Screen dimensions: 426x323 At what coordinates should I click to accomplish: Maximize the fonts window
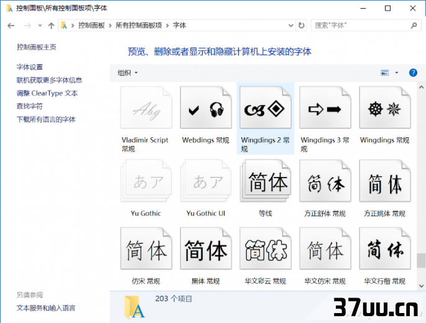(x=387, y=8)
